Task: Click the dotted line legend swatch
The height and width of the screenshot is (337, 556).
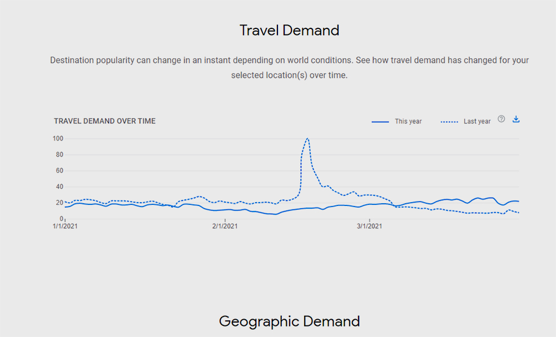Action: pyautogui.click(x=449, y=122)
